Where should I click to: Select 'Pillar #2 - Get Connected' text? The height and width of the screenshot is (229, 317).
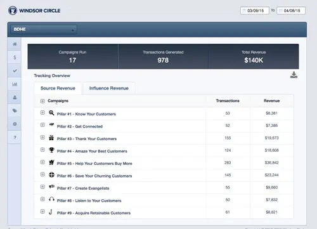(80, 126)
